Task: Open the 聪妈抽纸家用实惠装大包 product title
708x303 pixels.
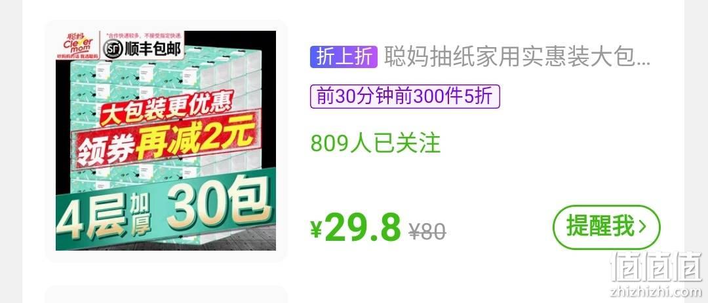Action: pos(517,57)
